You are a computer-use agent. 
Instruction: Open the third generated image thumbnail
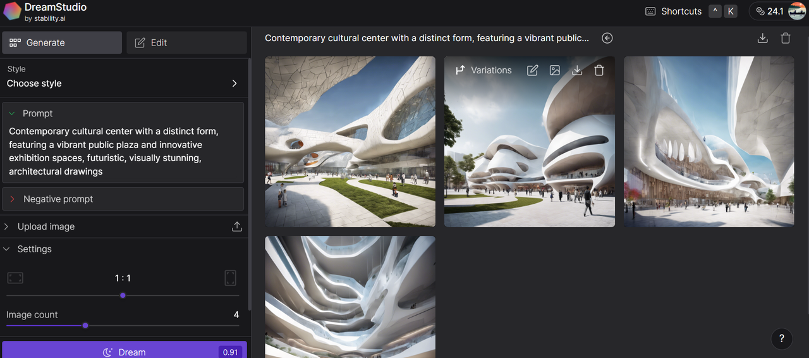click(709, 142)
